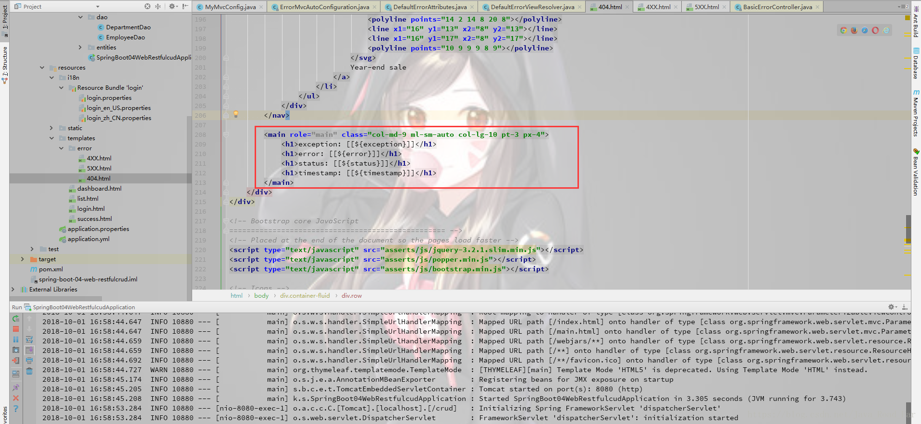921x424 pixels.
Task: Switch to DefaultErrorViewResolver.java tab
Action: pyautogui.click(x=532, y=7)
